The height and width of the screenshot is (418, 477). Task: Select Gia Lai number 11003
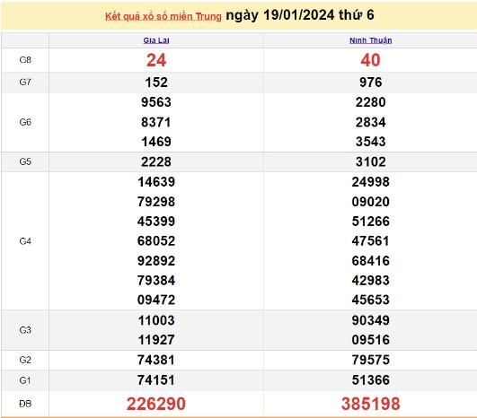point(156,320)
